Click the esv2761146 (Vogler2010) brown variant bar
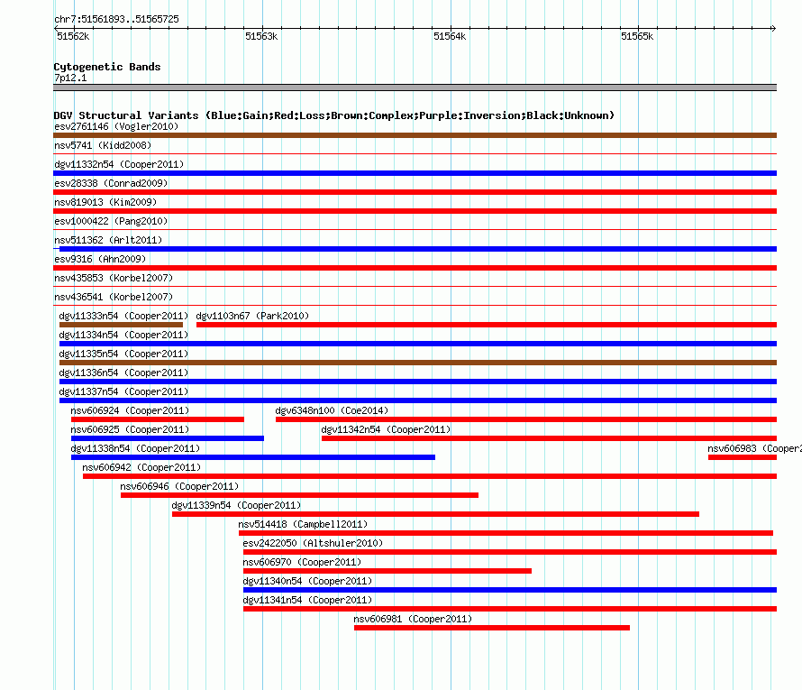The width and height of the screenshot is (802, 690). click(x=415, y=135)
